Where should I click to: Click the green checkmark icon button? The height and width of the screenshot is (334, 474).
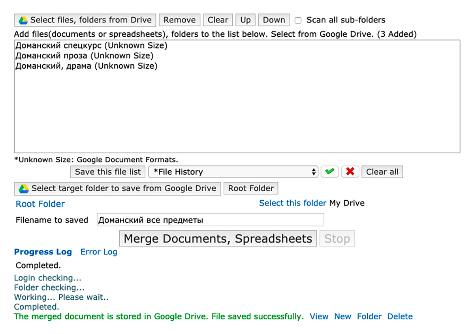point(329,172)
